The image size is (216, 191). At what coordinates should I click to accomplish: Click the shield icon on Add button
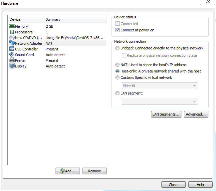click(62, 171)
